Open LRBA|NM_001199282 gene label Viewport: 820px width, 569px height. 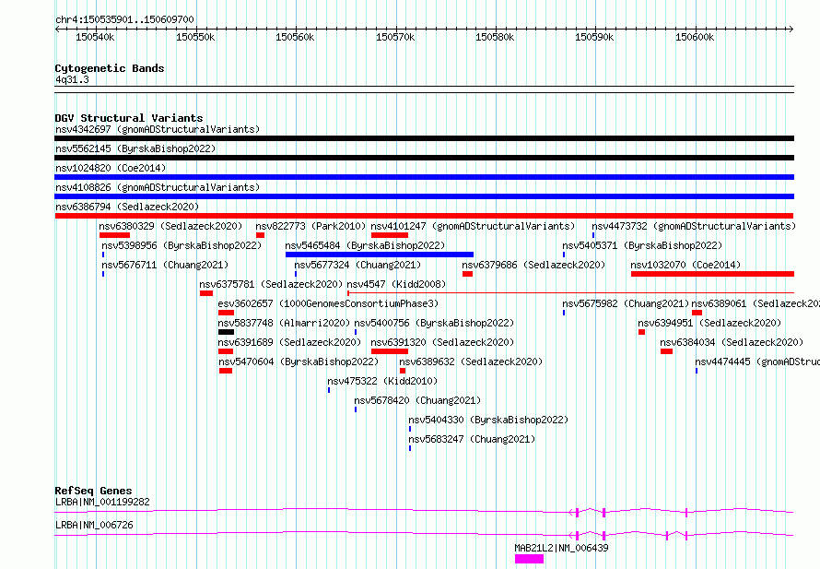coord(102,502)
